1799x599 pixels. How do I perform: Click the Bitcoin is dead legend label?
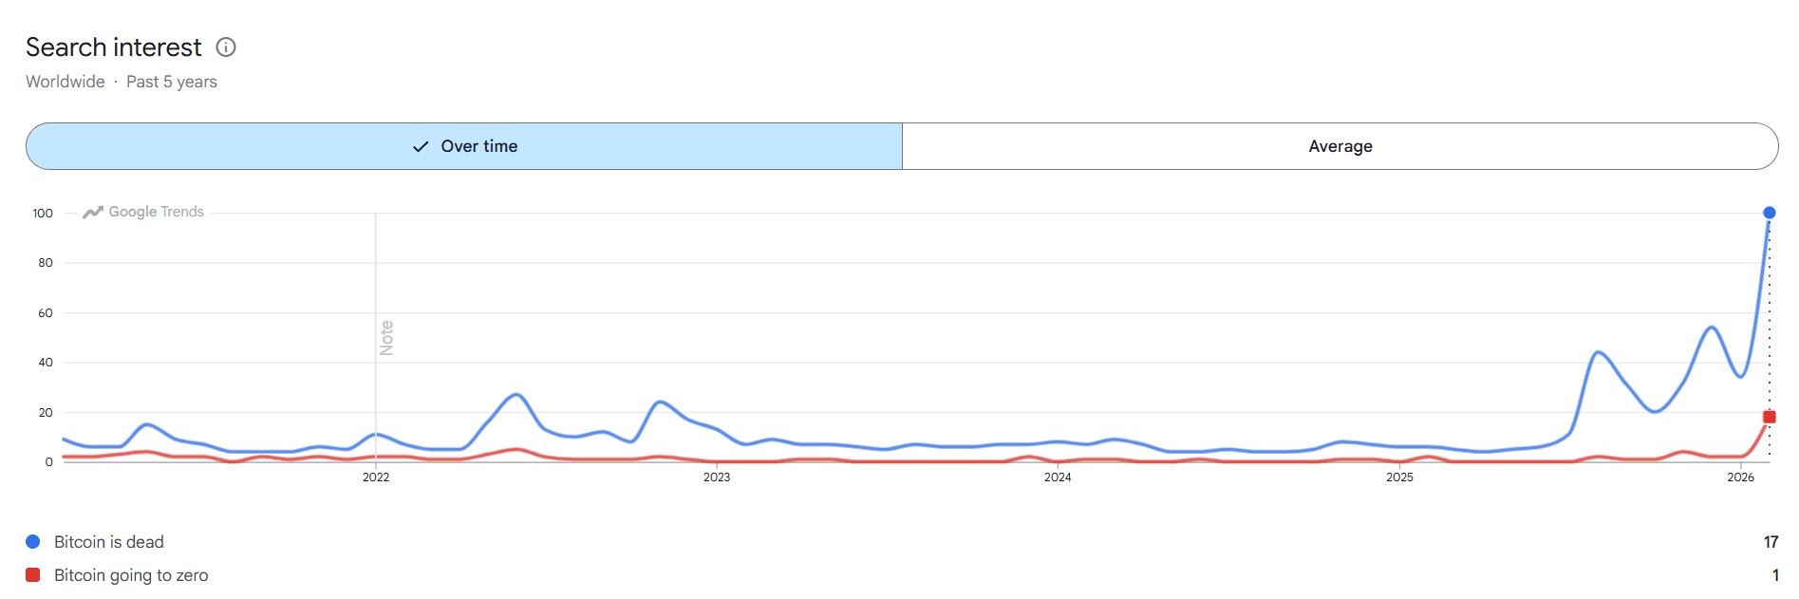[109, 542]
